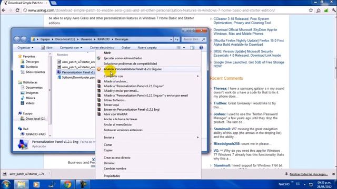The width and height of the screenshot is (337, 189).
Task: Open the views dropdown arrow in Explorer
Action: pos(184,48)
